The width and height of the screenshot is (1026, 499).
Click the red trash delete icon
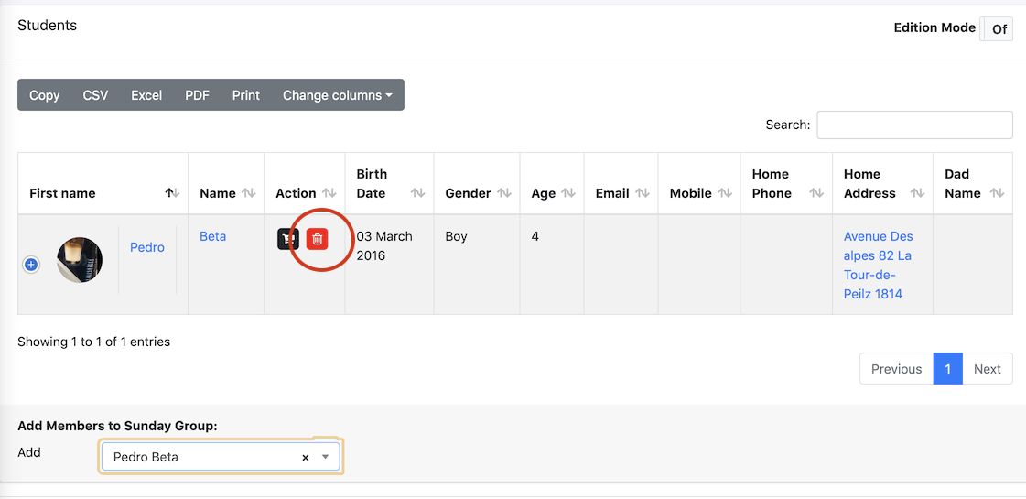(x=318, y=239)
